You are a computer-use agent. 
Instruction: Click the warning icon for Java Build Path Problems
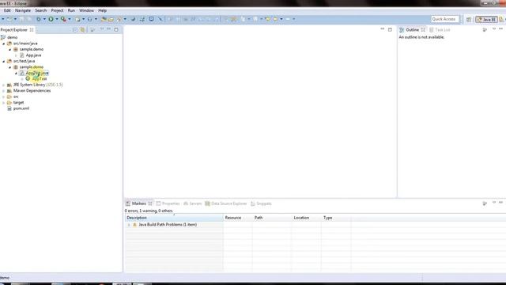click(134, 225)
